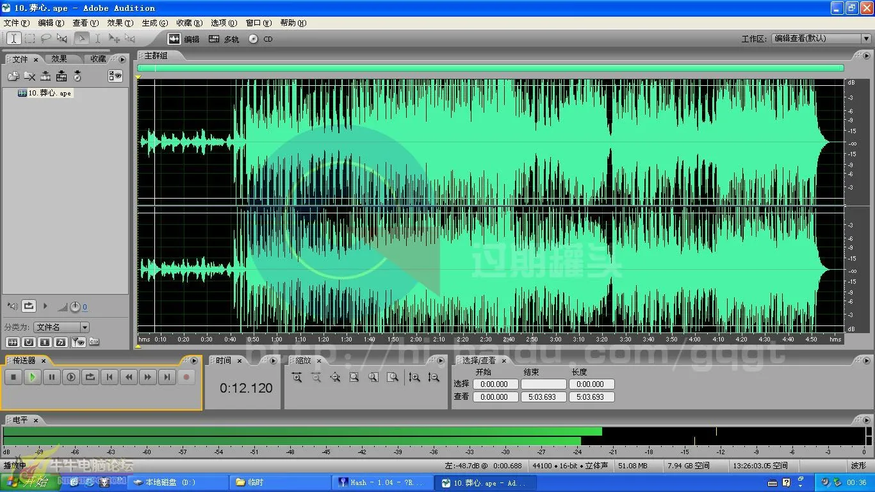
Task: Toggle show audio files filter button
Action: coord(12,342)
